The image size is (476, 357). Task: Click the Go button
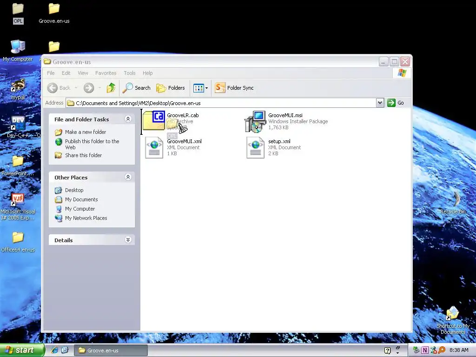[396, 103]
